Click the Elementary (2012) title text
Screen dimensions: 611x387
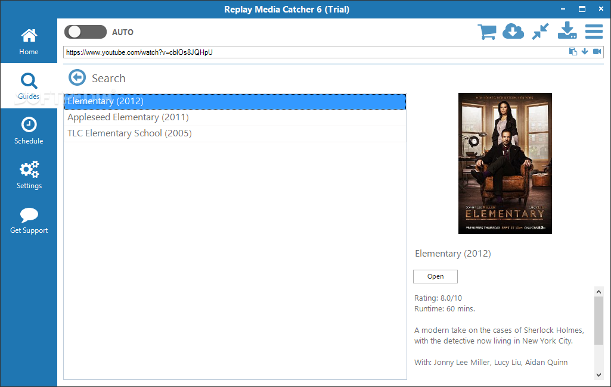point(453,254)
